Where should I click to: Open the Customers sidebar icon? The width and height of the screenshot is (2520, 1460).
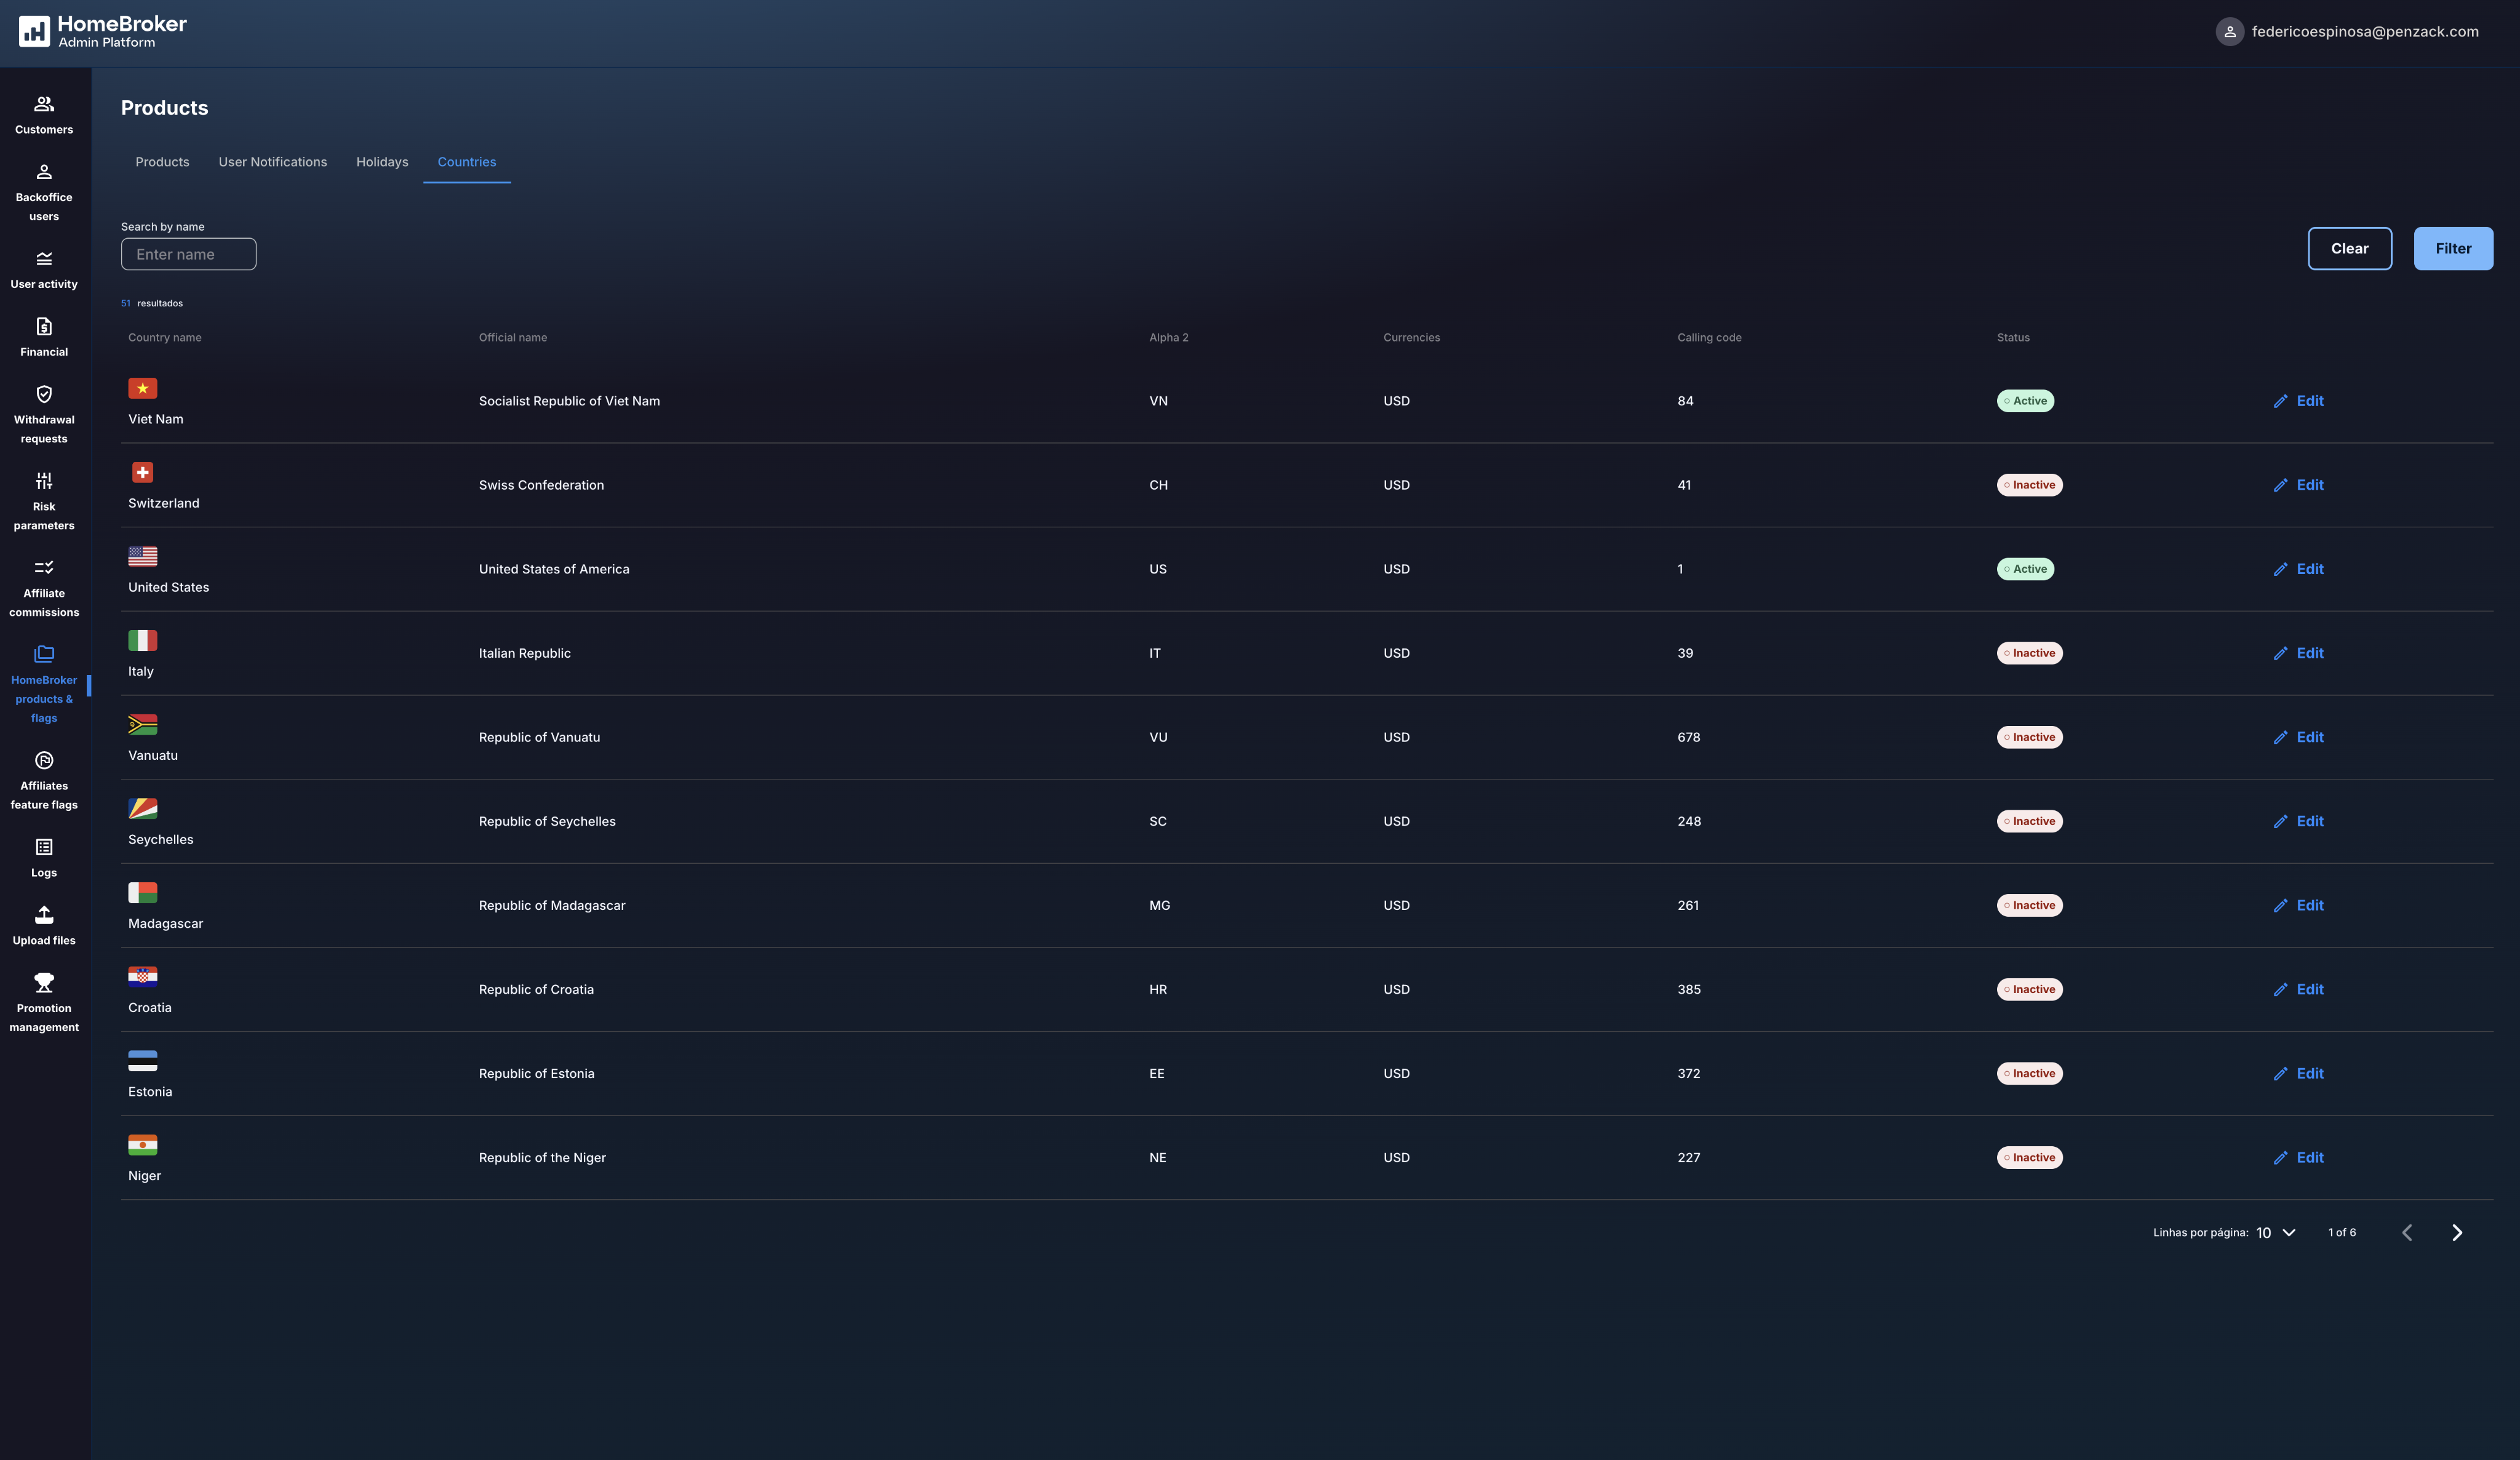(x=44, y=104)
